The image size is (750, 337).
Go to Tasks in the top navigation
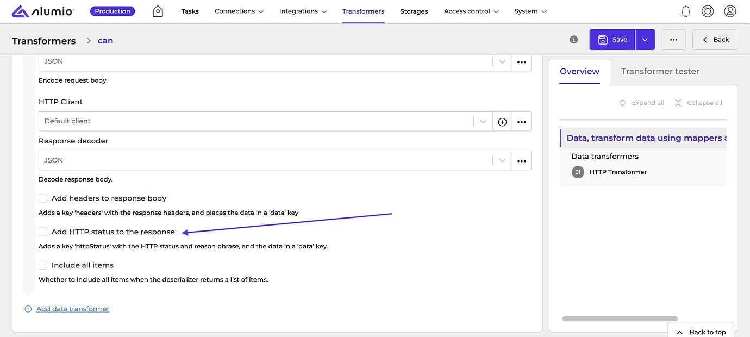[x=190, y=11]
